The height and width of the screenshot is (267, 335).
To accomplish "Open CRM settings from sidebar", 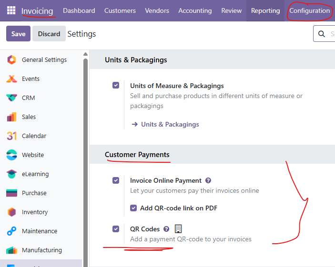I will [x=28, y=98].
